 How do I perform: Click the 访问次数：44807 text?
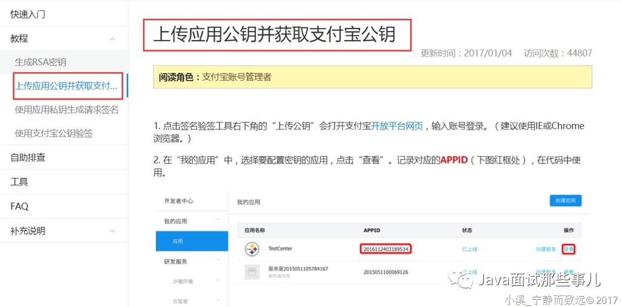coord(558,53)
